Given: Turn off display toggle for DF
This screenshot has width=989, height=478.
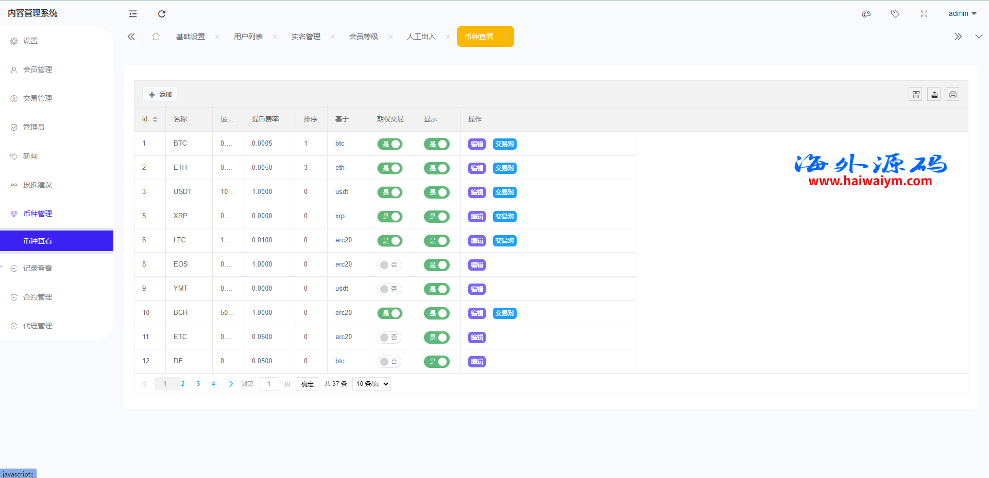Looking at the screenshot, I should pyautogui.click(x=437, y=362).
